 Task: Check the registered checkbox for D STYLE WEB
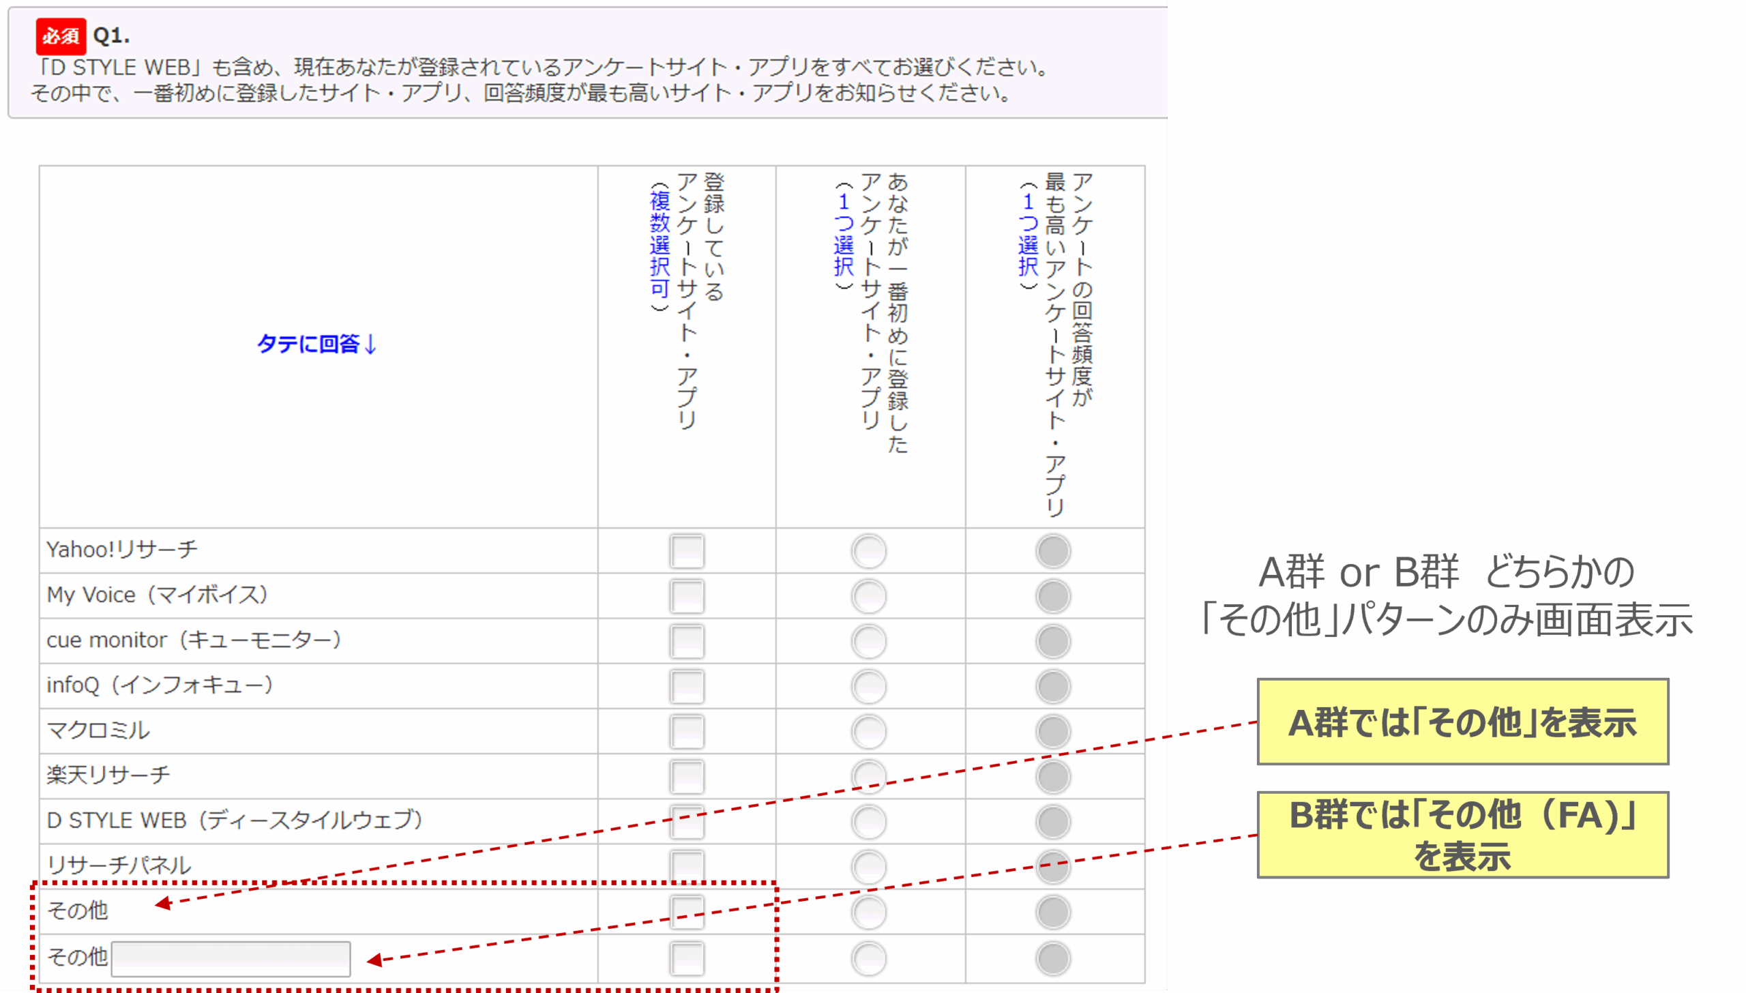685,821
